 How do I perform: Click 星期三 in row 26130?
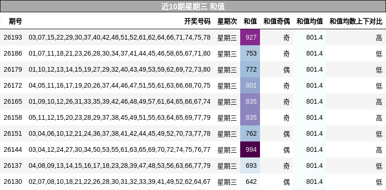point(227,182)
